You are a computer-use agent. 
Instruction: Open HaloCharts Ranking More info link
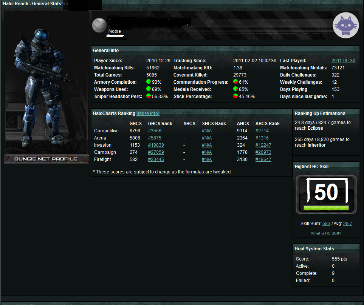(x=148, y=113)
